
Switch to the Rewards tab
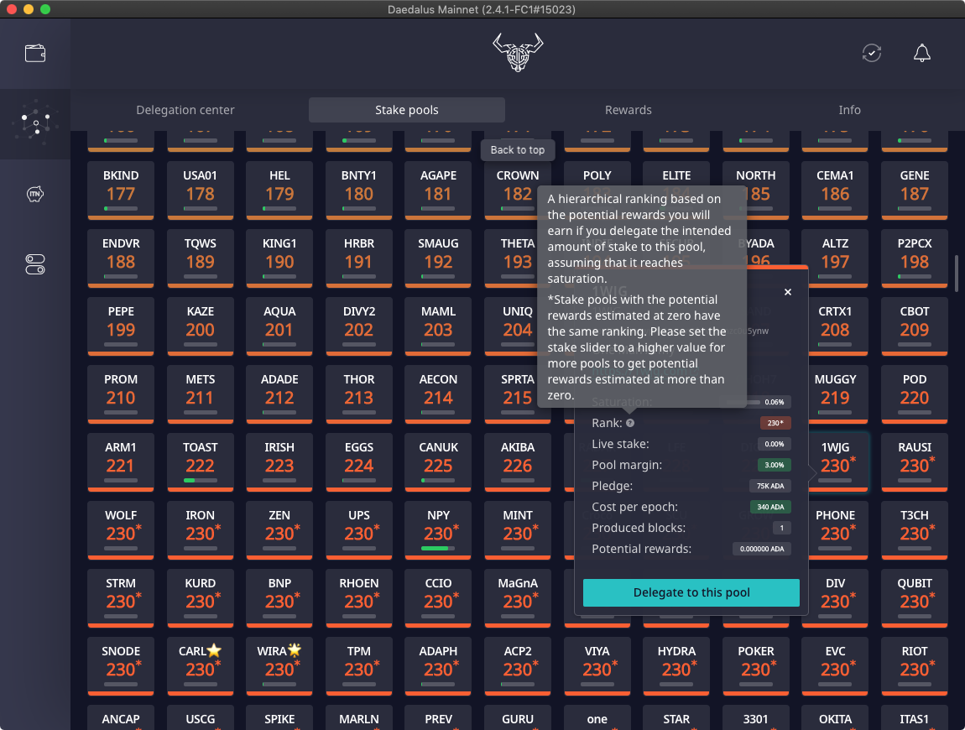point(628,110)
